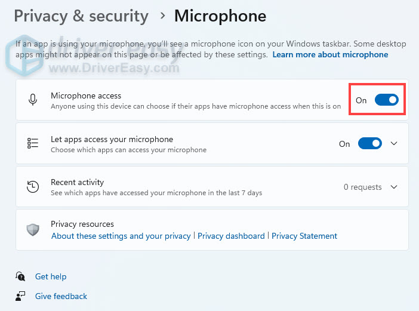419x311 pixels.
Task: Click the Get help text link
Action: [51, 276]
